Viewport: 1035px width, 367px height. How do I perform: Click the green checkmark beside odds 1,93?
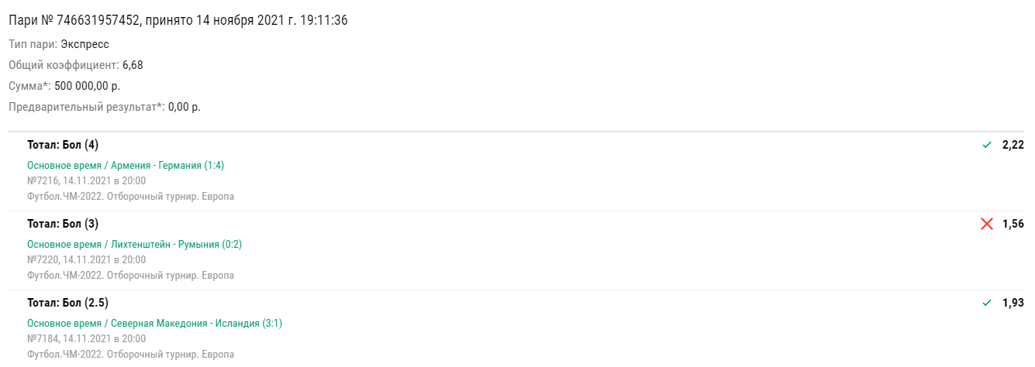coord(987,303)
